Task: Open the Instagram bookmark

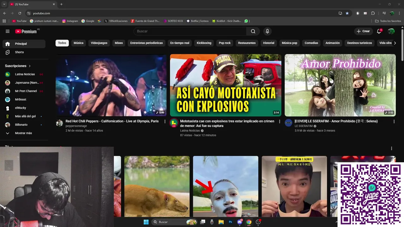Action: 70,21
